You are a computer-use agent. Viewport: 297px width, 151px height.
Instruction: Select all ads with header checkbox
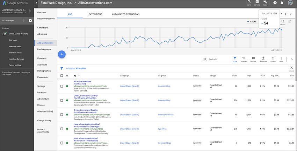pos(61,76)
